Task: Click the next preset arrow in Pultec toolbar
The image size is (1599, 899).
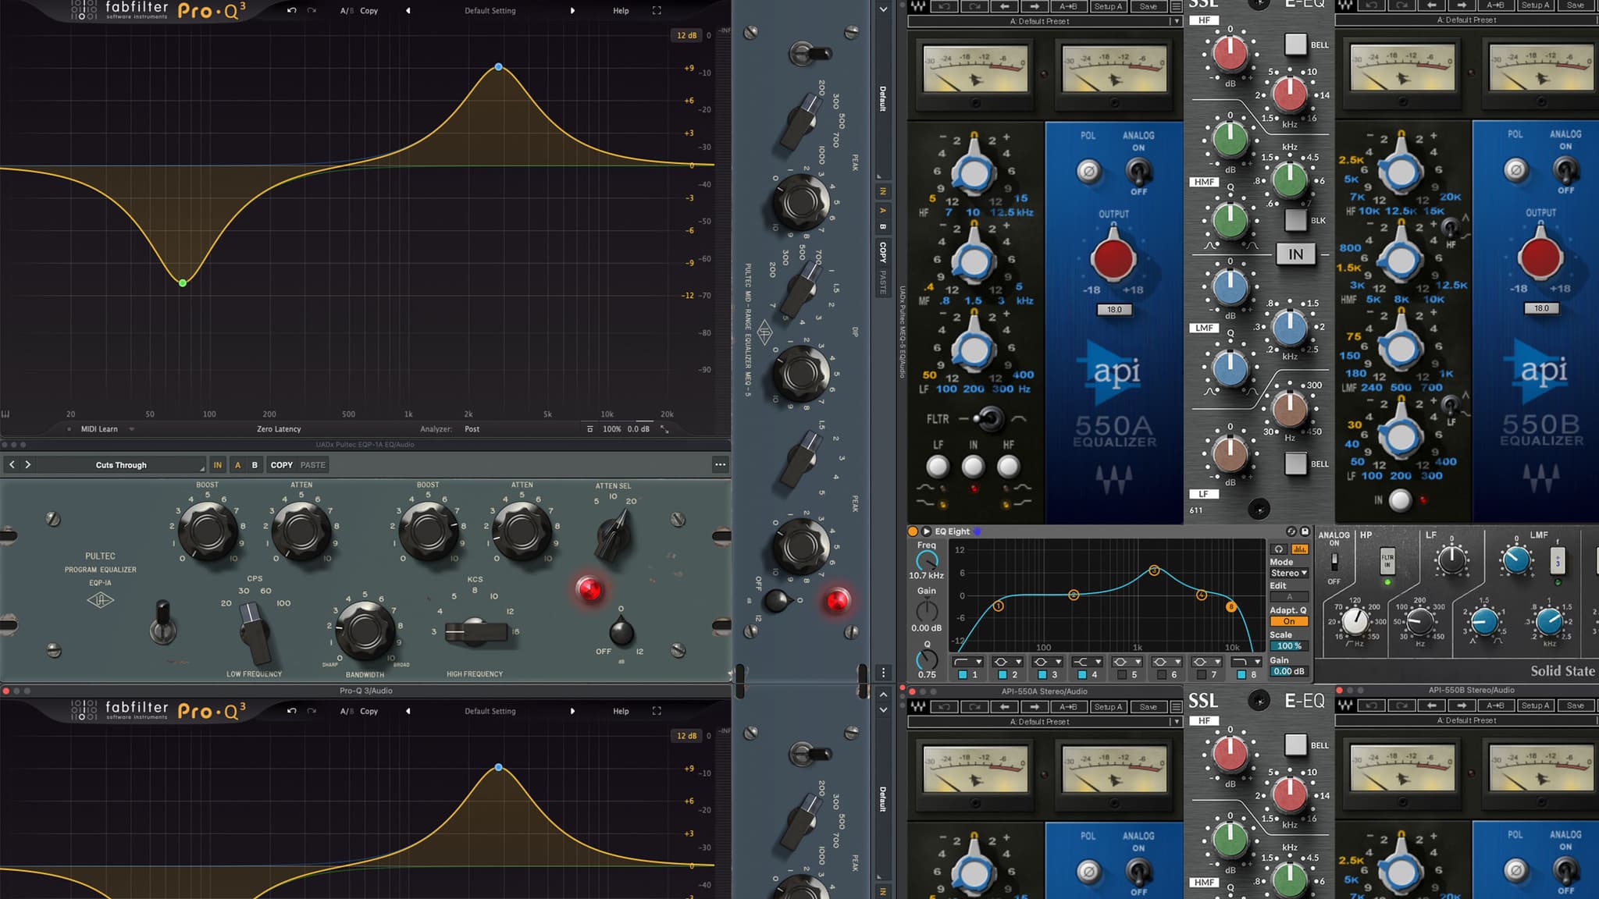Action: (x=28, y=465)
